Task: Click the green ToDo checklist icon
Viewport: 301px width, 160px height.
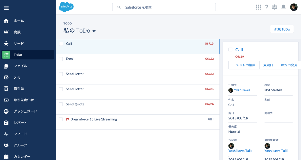Action: pos(6,55)
